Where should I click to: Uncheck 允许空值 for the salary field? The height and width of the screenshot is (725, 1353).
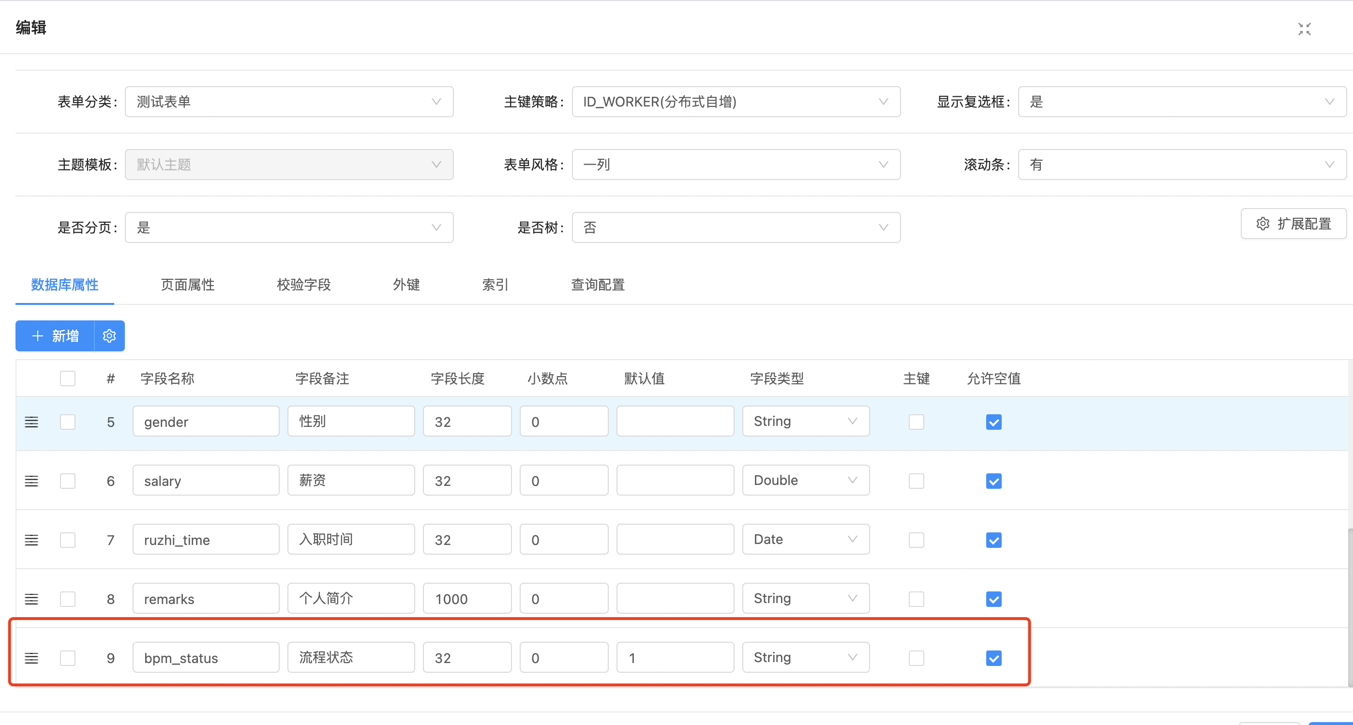pyautogui.click(x=993, y=481)
